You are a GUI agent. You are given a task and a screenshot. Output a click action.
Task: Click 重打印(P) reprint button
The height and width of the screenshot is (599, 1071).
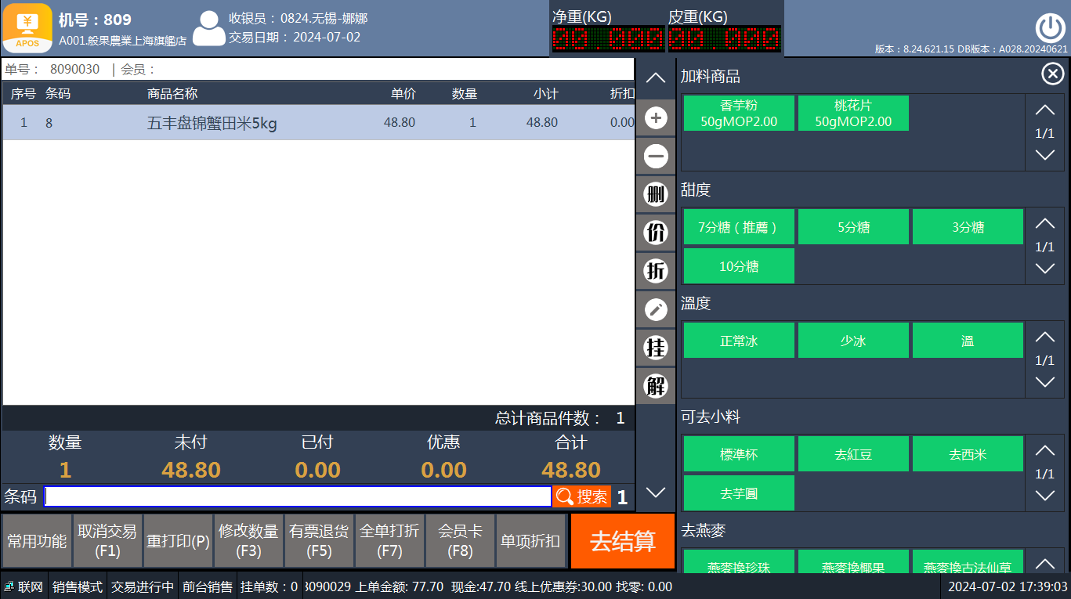coord(178,541)
